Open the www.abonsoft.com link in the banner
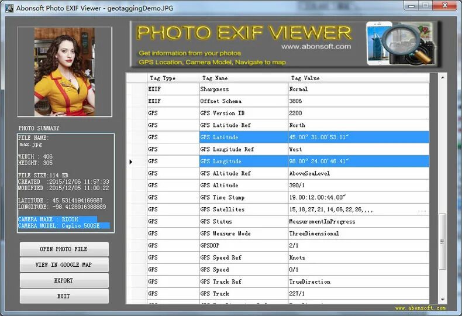Viewport: 462px width, 316px height. [x=316, y=47]
